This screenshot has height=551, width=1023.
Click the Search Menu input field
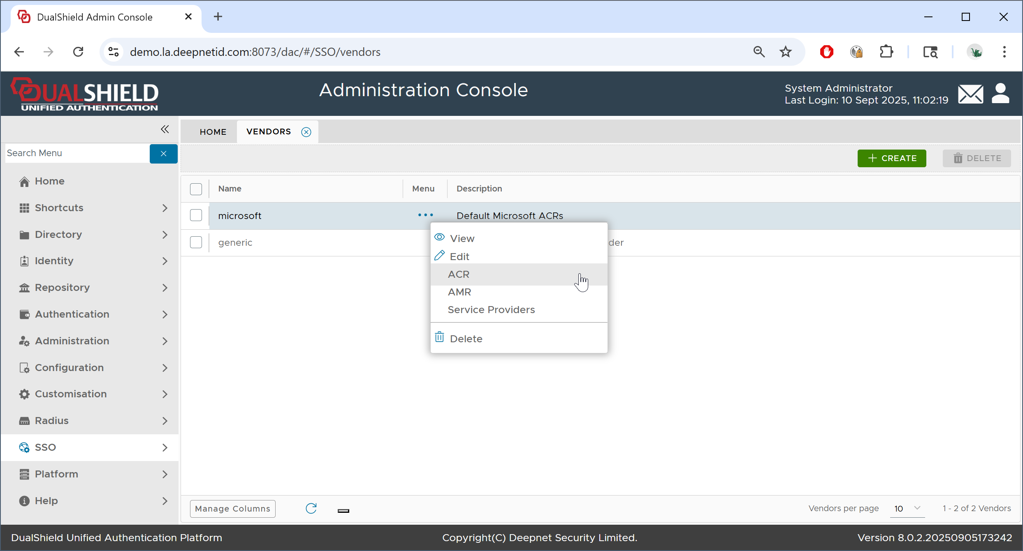pos(77,153)
